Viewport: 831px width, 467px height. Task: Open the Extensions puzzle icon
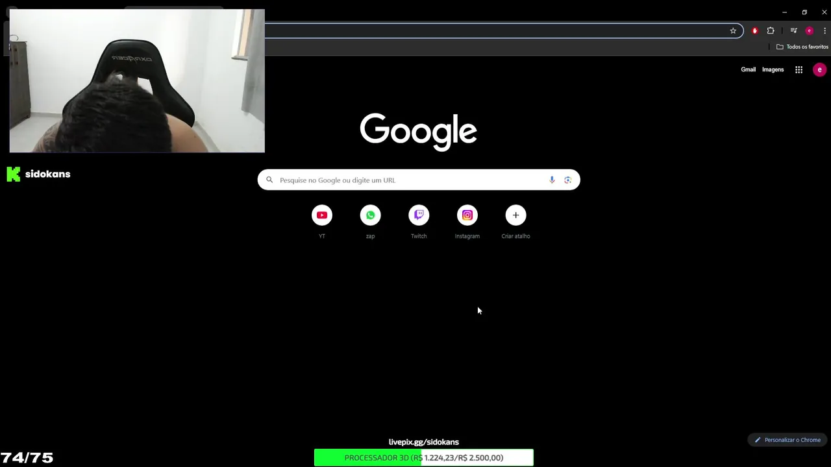tap(771, 30)
